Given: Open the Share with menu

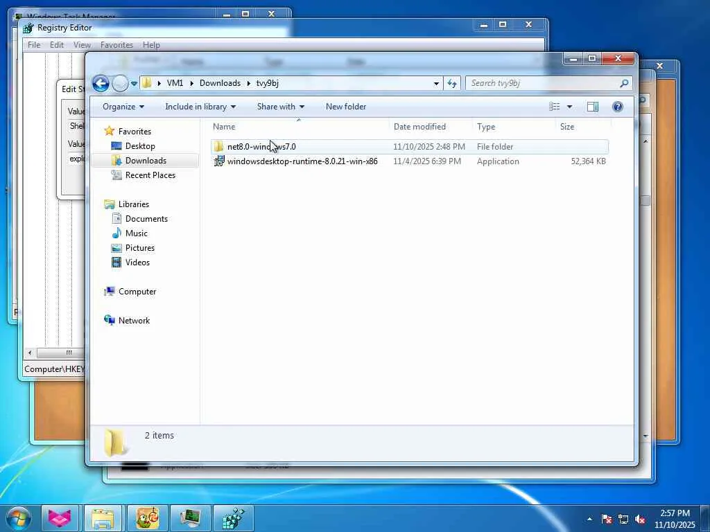Looking at the screenshot, I should (280, 107).
